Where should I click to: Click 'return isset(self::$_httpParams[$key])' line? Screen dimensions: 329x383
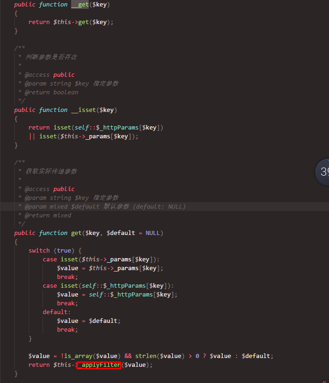(96, 128)
